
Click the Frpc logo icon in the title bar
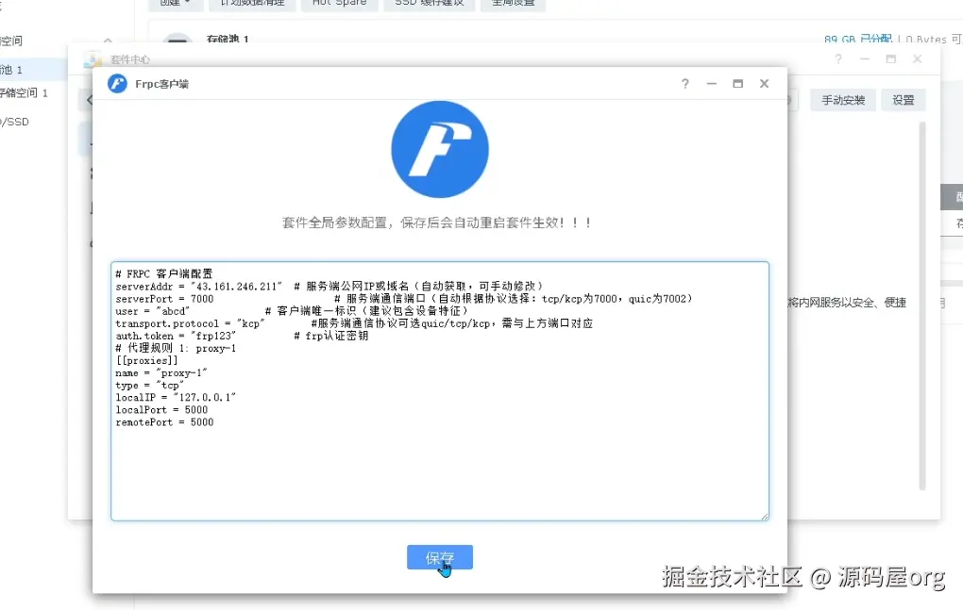point(117,83)
